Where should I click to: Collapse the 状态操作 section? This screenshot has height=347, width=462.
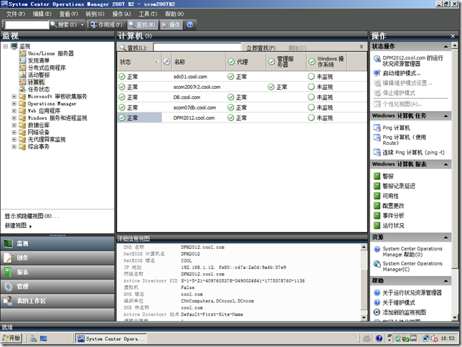point(445,47)
